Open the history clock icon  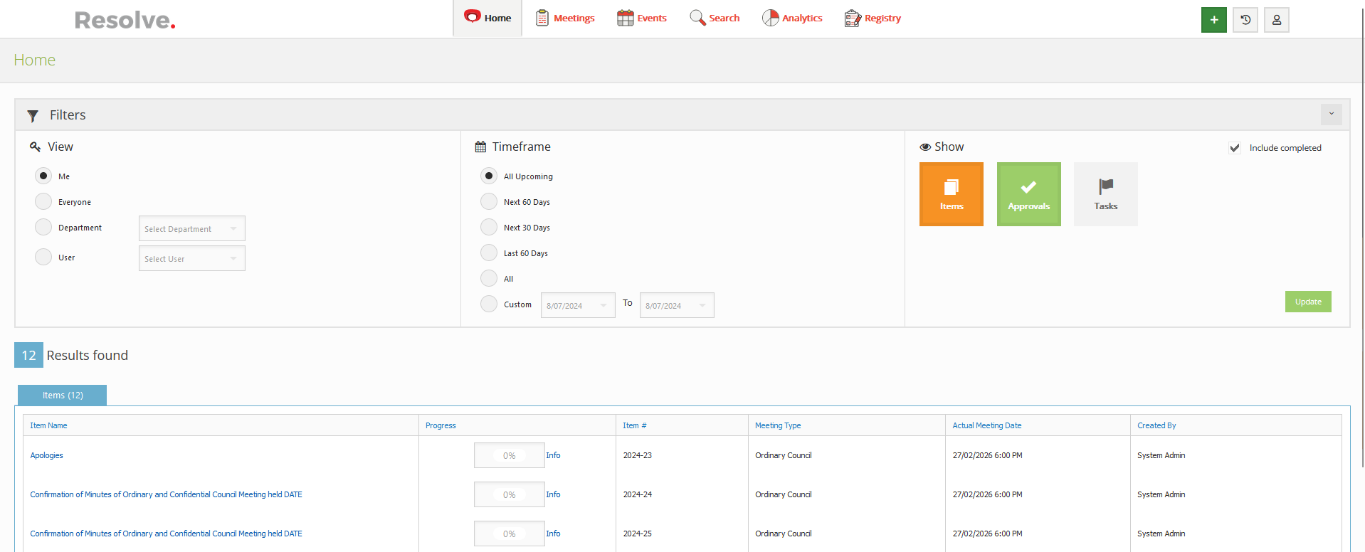[1245, 20]
